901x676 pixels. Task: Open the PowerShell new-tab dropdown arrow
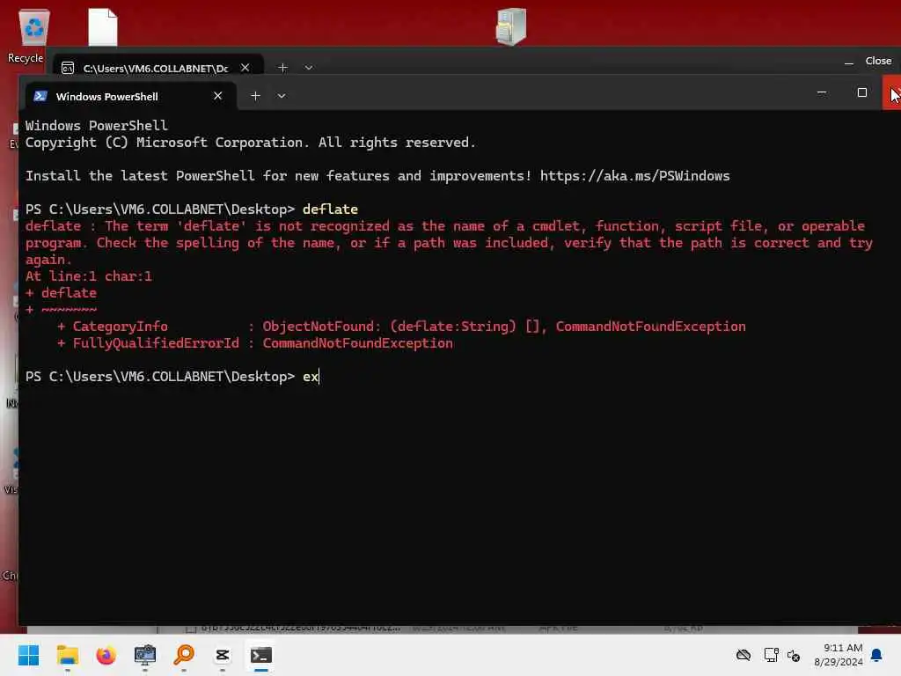coord(282,96)
